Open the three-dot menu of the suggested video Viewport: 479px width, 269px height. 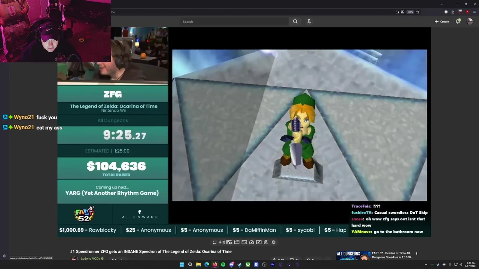[417, 254]
